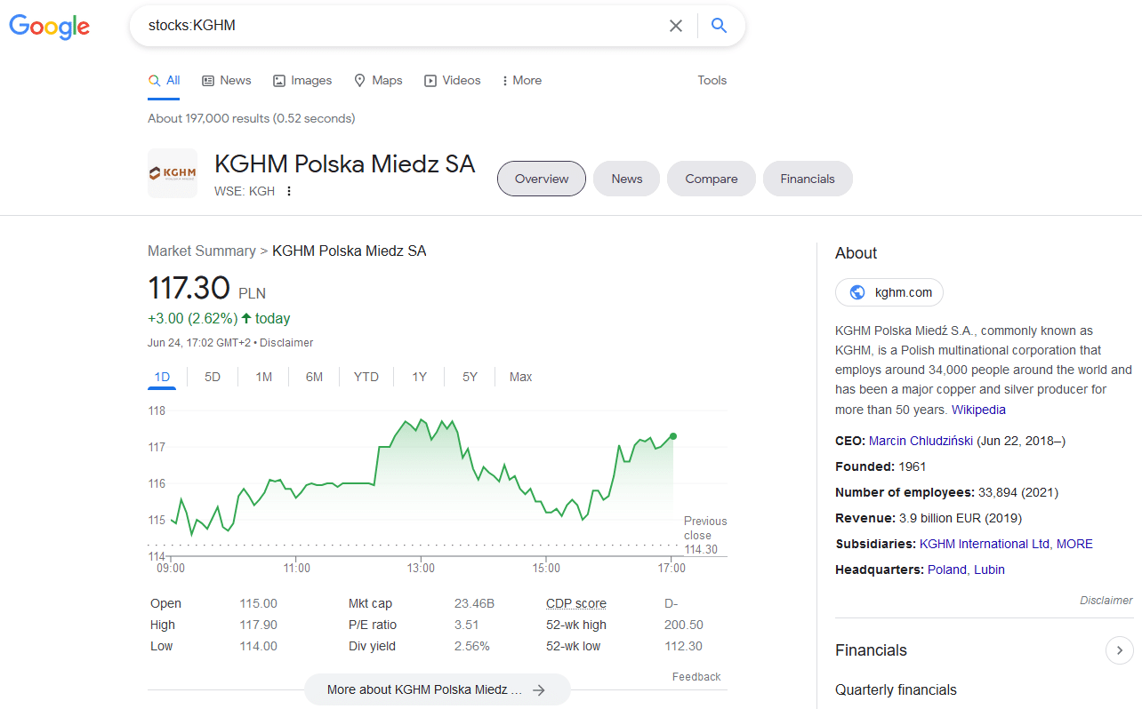This screenshot has width=1142, height=709.
Task: Show the 6M chart range
Action: 314,377
